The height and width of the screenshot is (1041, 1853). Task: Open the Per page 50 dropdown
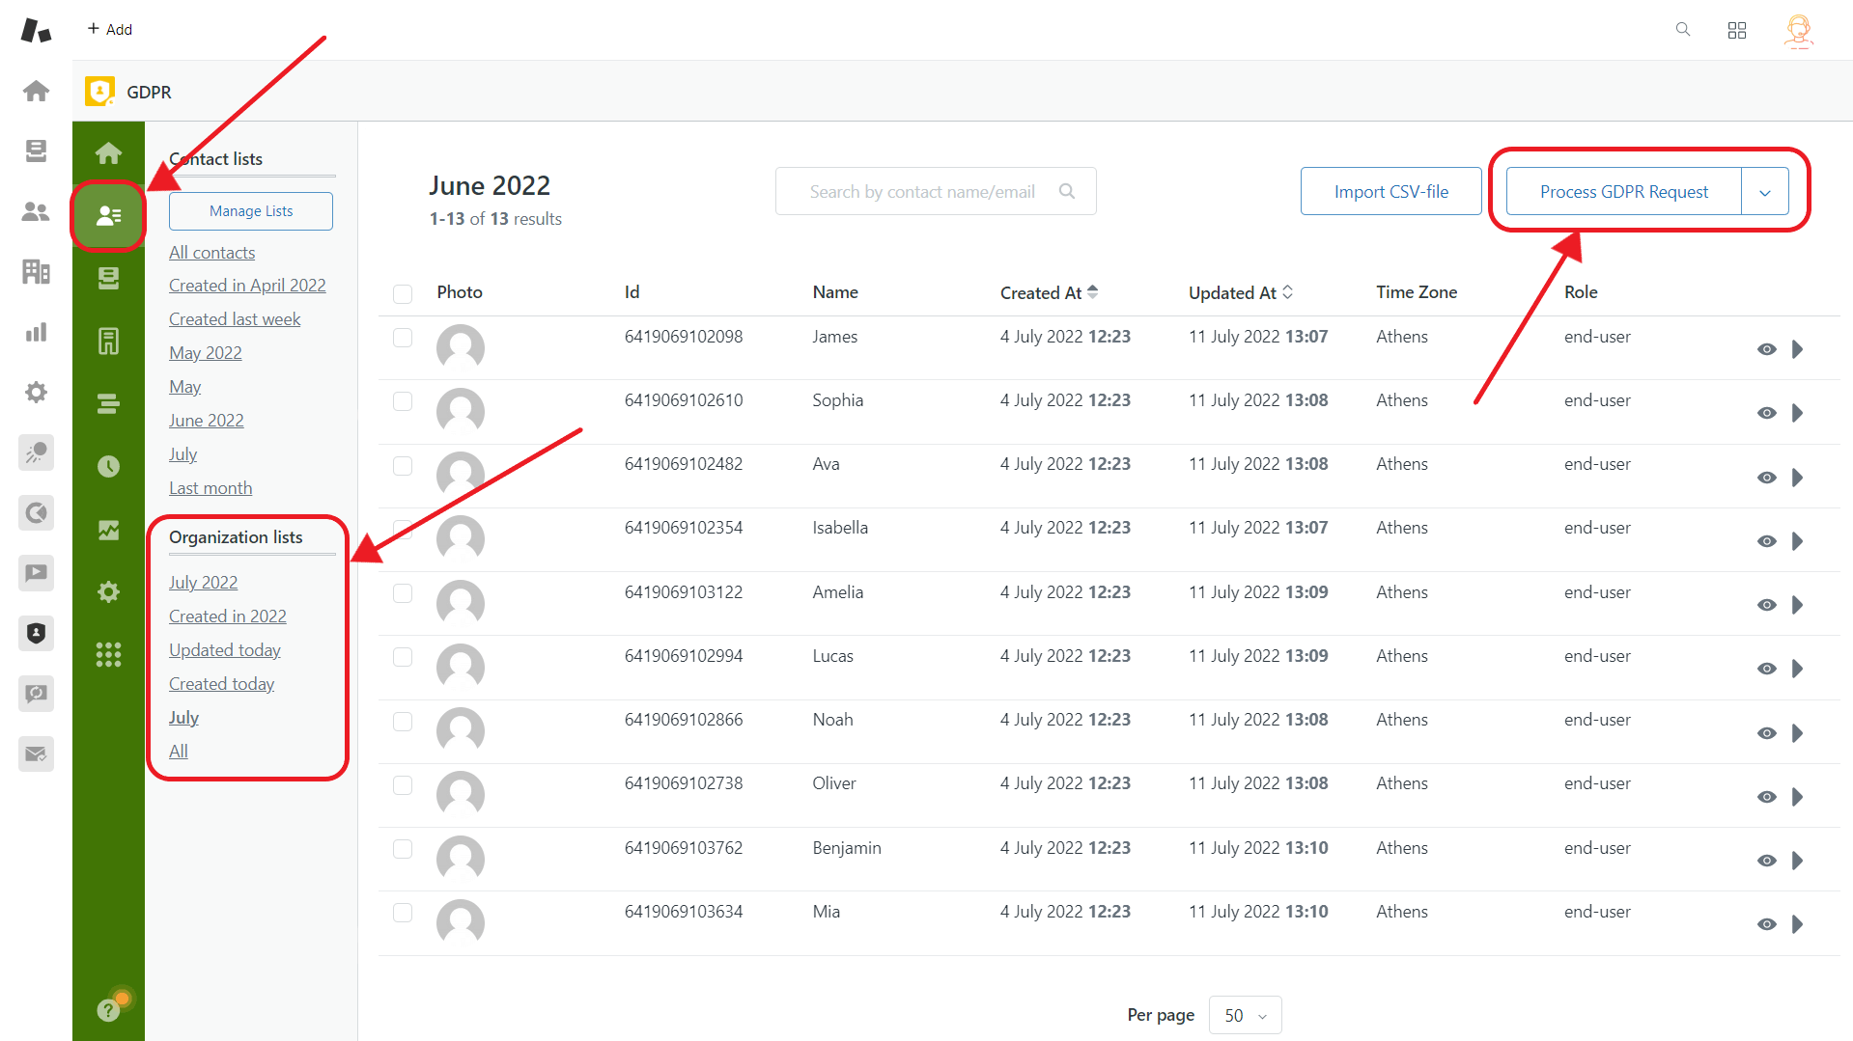click(x=1246, y=1015)
